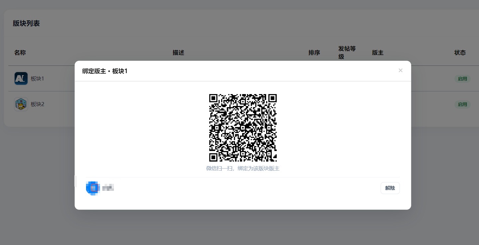
Task: Click the 状态 column header
Action: tap(460, 53)
